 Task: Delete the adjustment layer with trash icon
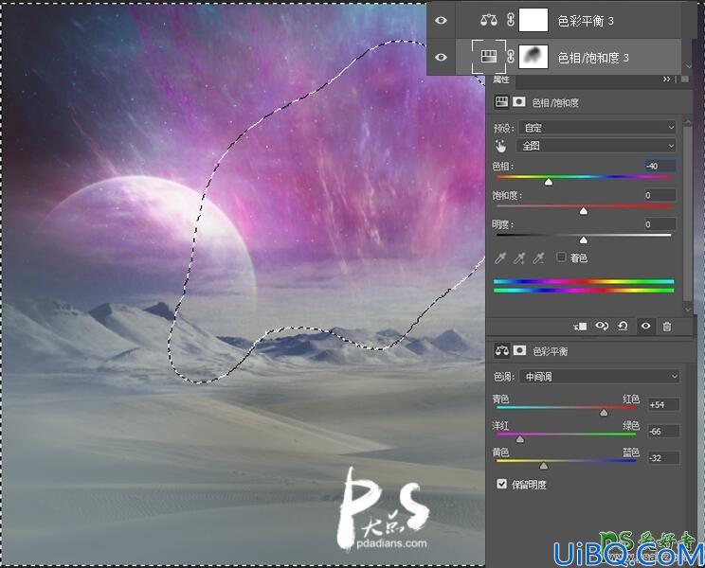tap(667, 327)
